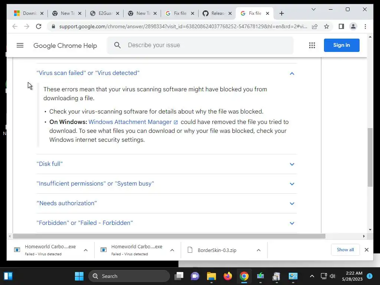The height and width of the screenshot is (285, 380).
Task: Open Chrome three-dot menu
Action: (365, 26)
